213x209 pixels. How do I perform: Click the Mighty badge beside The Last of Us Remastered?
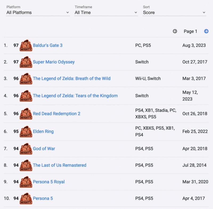[26, 165]
